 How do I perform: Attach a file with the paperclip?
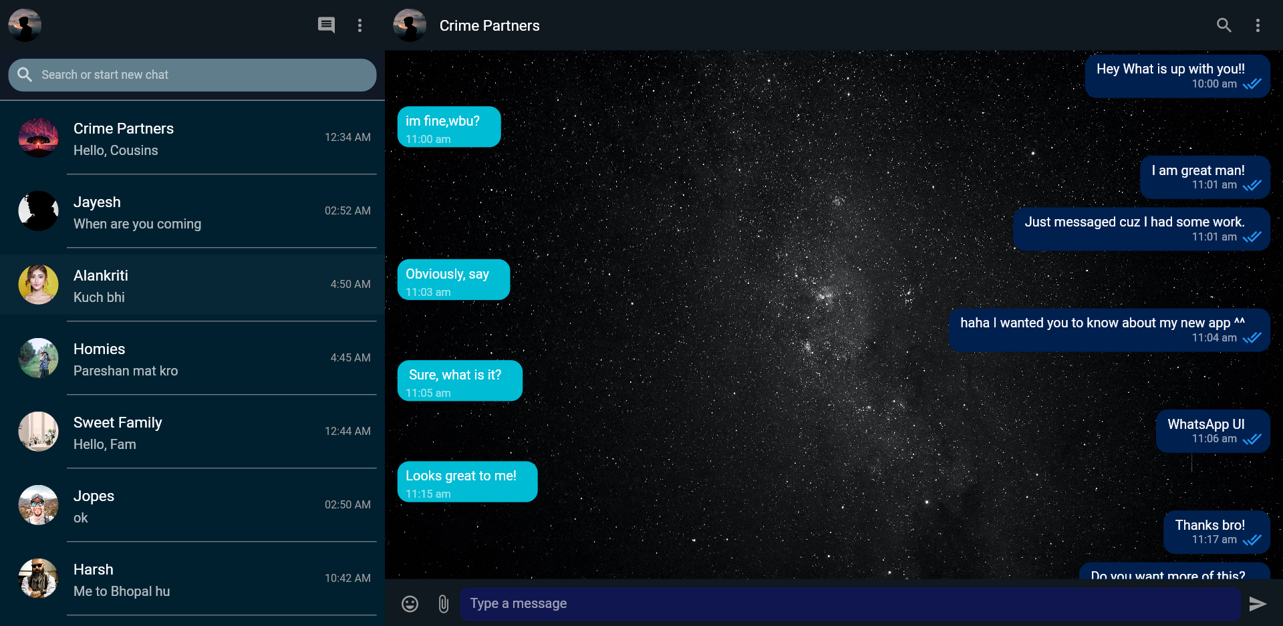444,603
